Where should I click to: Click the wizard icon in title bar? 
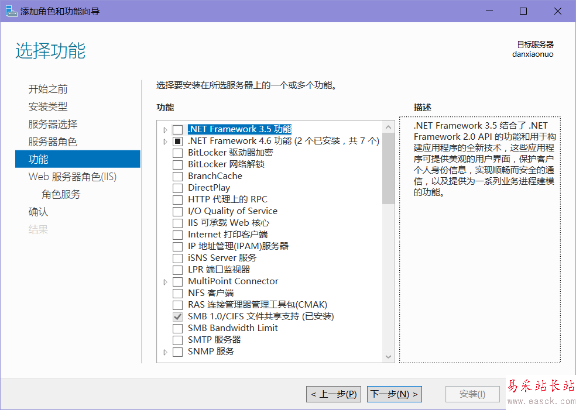(x=11, y=11)
